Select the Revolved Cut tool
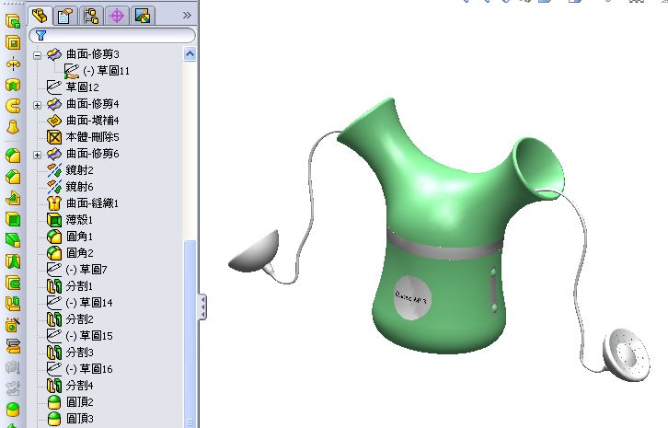Screen dimensions: 668x428 point(13,85)
